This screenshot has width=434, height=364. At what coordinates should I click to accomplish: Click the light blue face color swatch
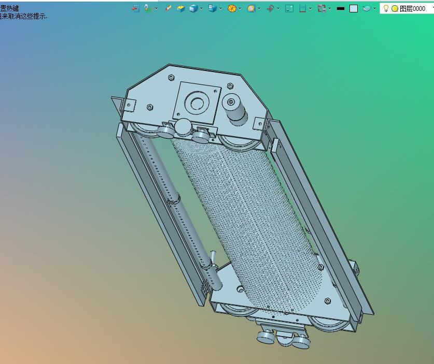pyautogui.click(x=354, y=9)
